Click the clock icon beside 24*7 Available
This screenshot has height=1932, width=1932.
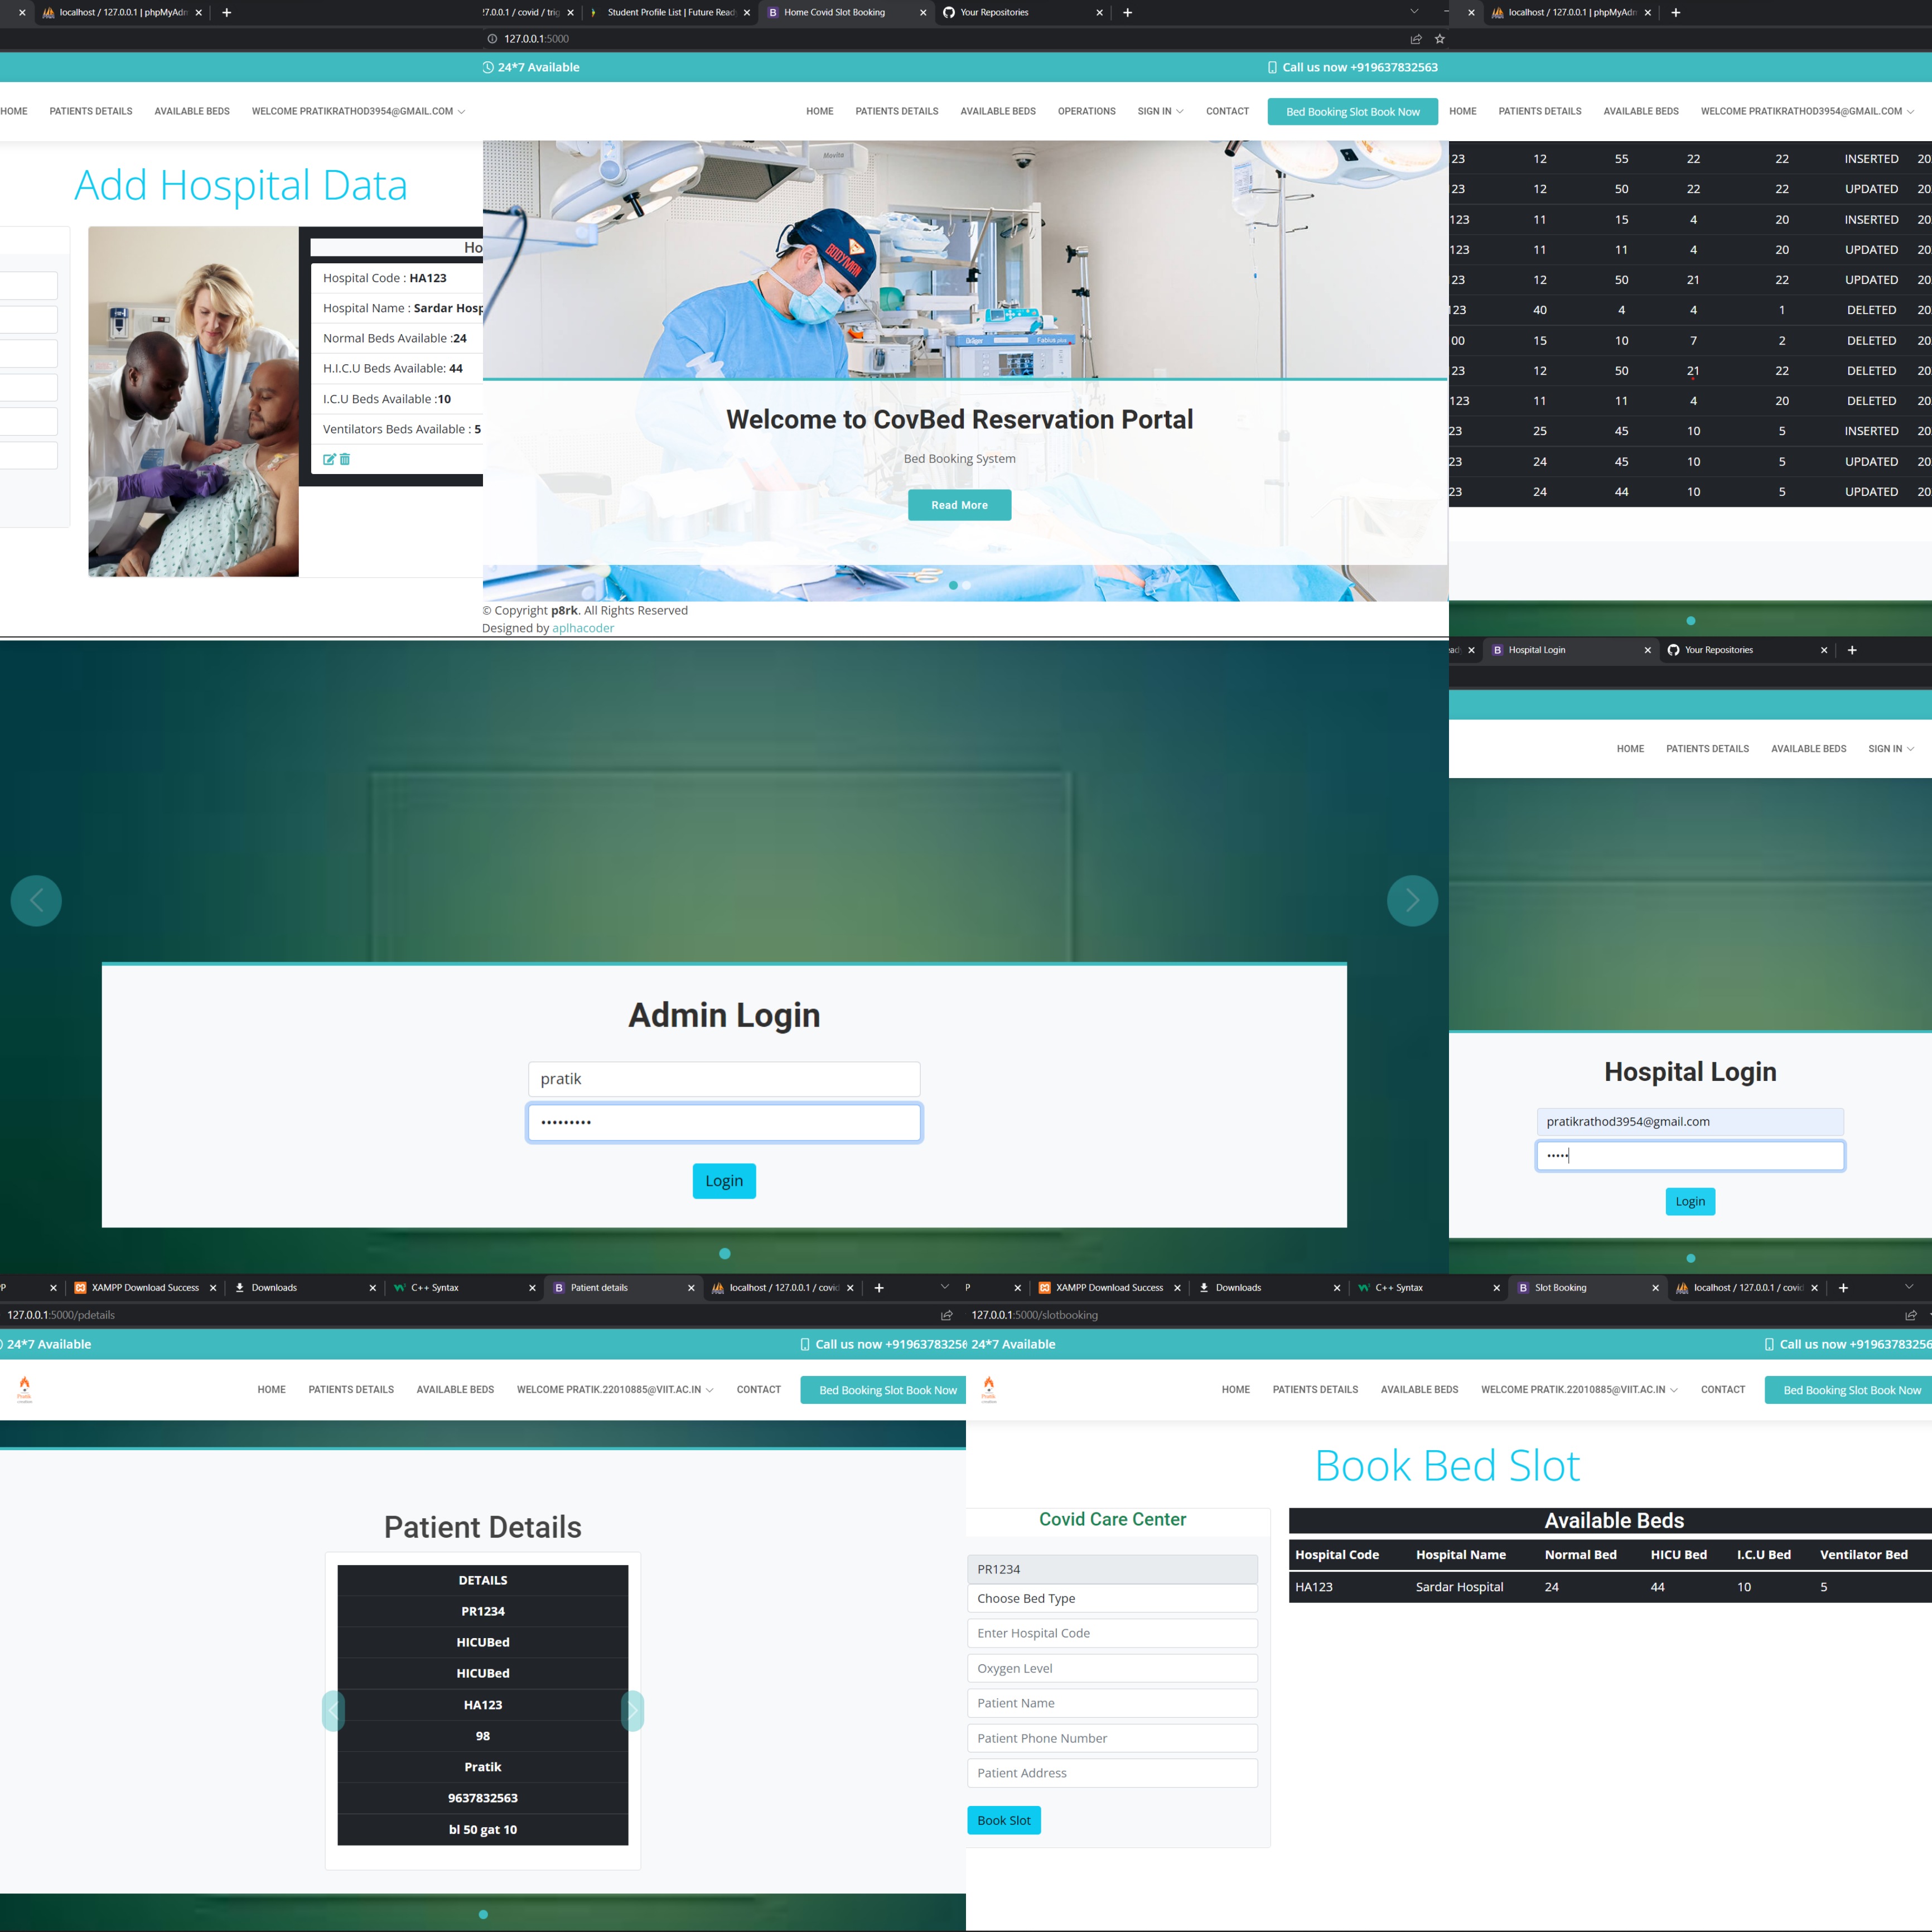488,67
